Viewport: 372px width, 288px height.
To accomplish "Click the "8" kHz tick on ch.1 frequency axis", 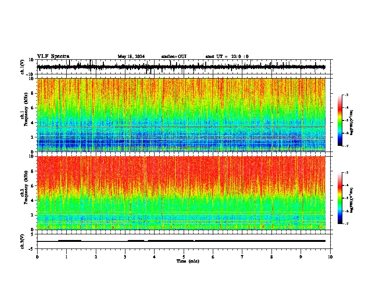I will (32, 93).
